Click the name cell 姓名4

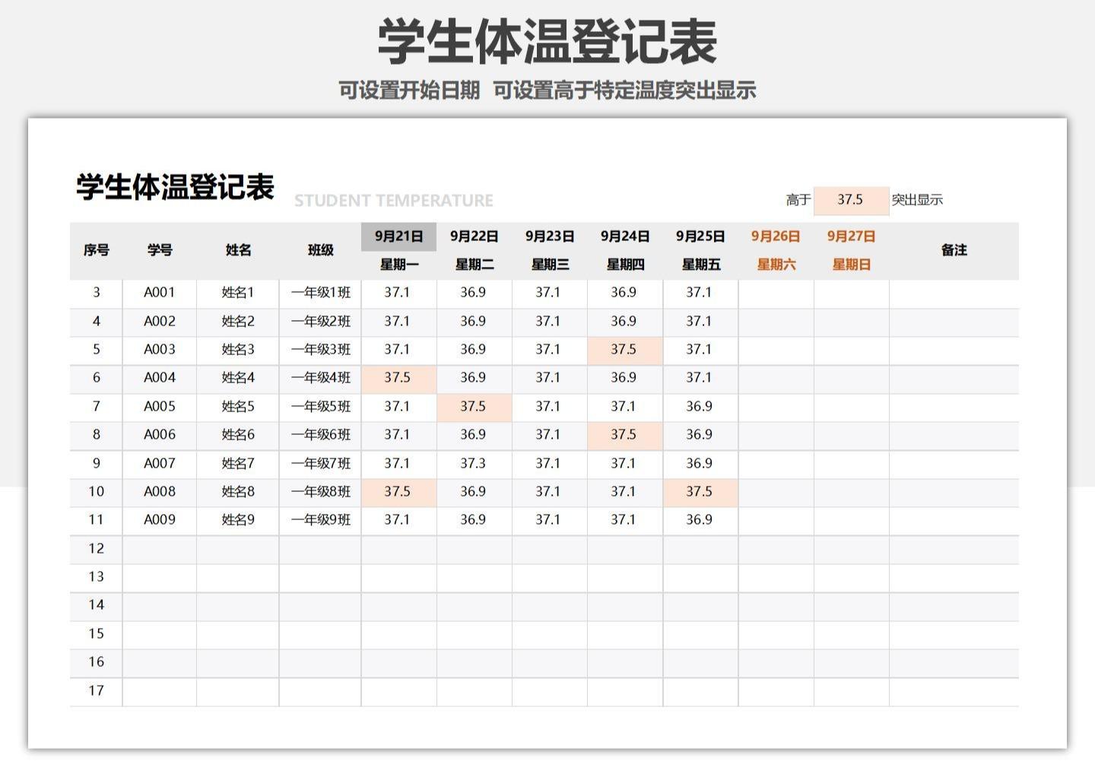(x=238, y=378)
